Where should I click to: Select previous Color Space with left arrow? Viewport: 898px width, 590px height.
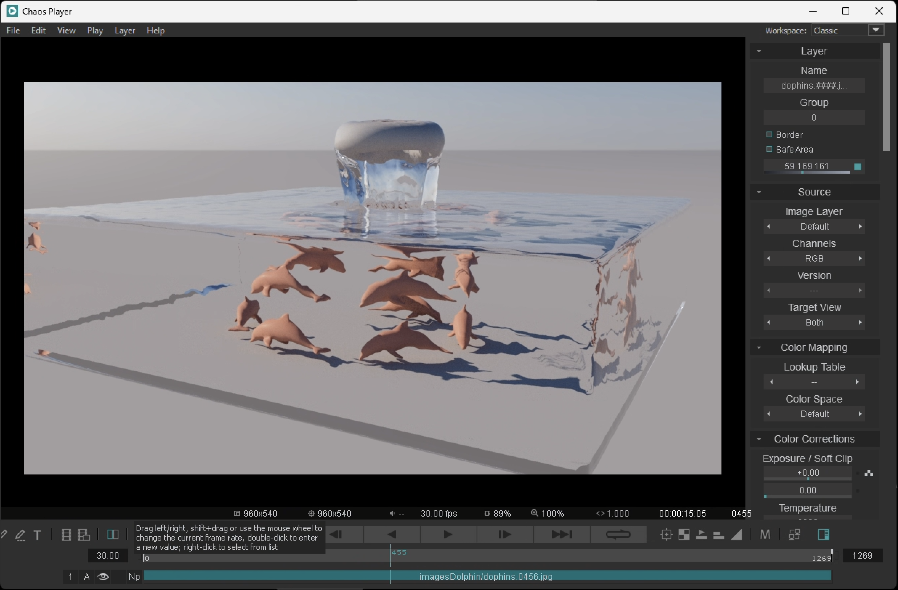click(769, 414)
